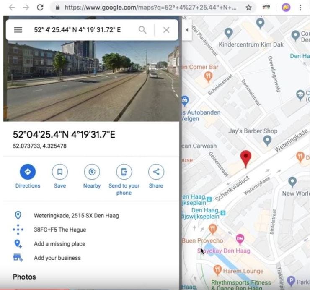Image resolution: width=310 pixels, height=290 pixels.
Task: Click Jay's Barber Shop map marker
Action: pyautogui.click(x=267, y=141)
